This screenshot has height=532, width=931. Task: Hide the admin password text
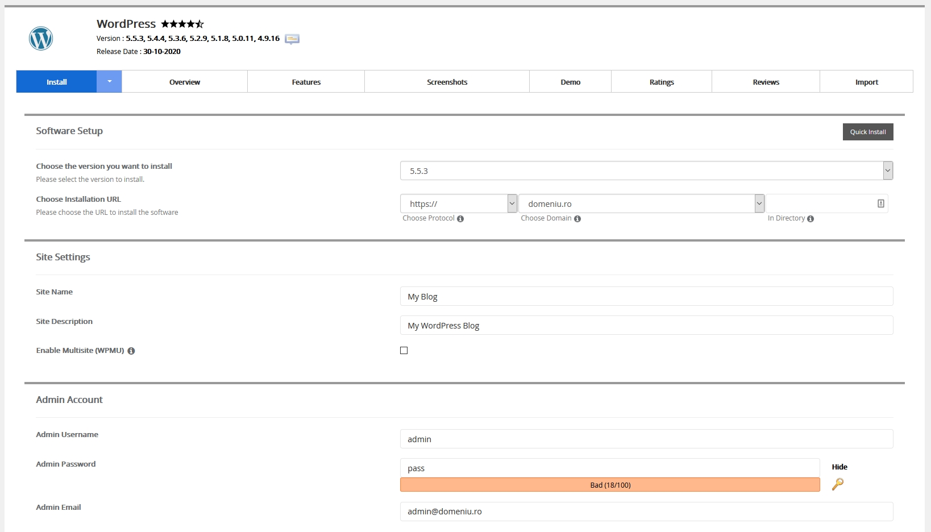click(x=839, y=467)
